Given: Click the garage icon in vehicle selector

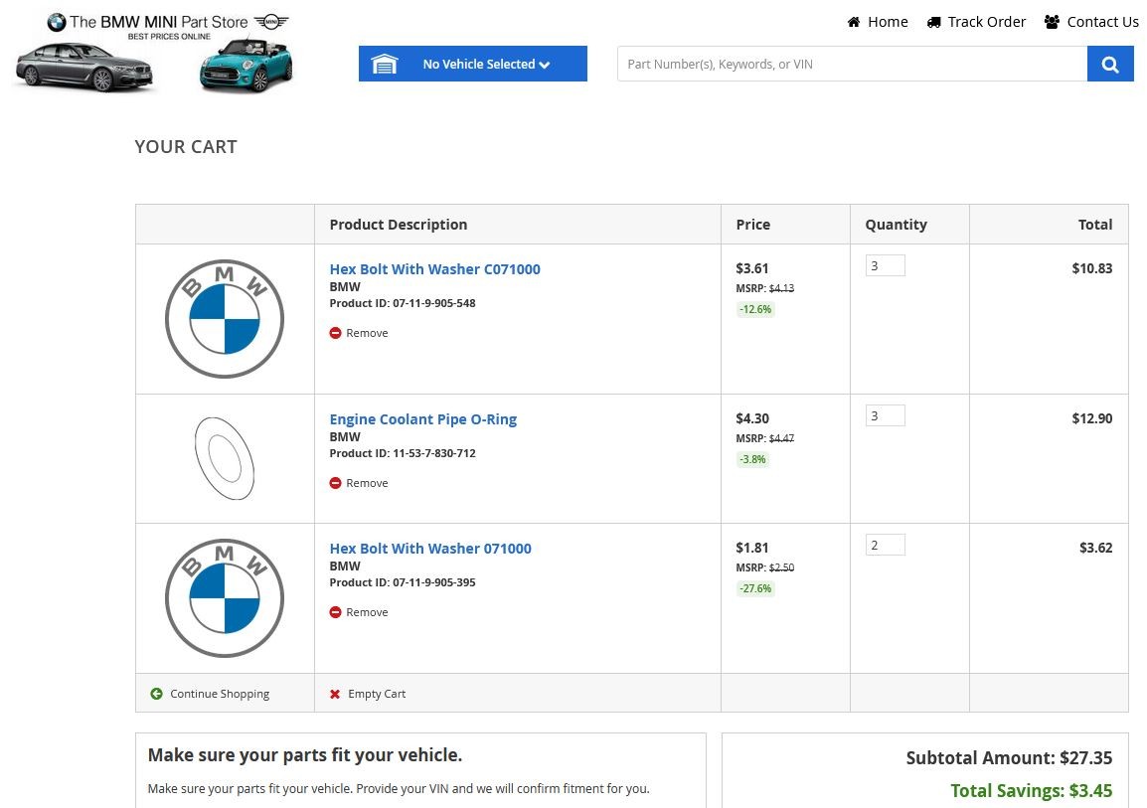Looking at the screenshot, I should tap(384, 65).
